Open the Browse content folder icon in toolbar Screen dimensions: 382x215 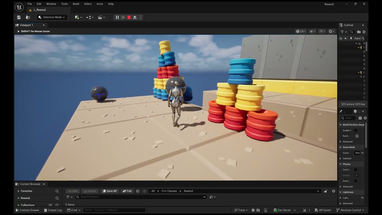pos(28,17)
